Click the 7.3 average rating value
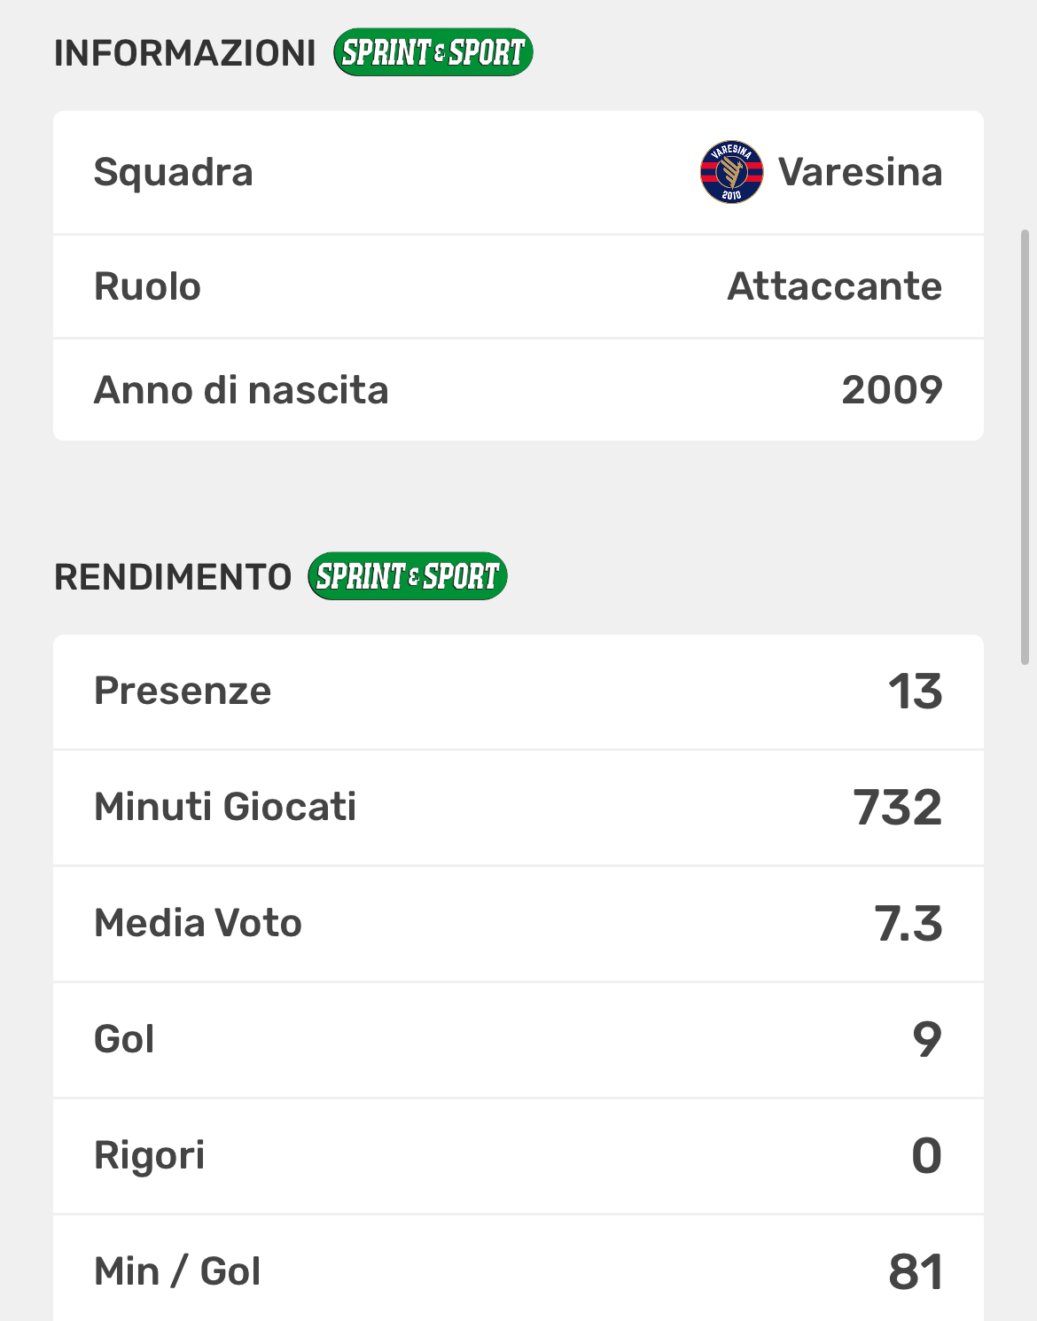The height and width of the screenshot is (1321, 1037). click(x=908, y=924)
